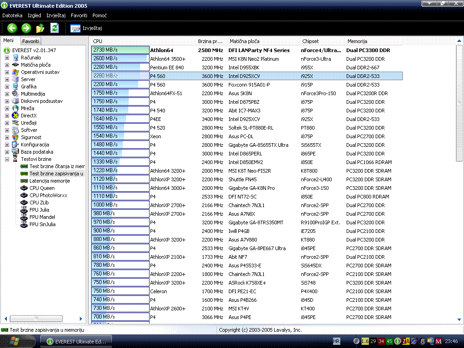Expand the Matična ploča tree node
This screenshot has height=348, width=464.
point(7,65)
